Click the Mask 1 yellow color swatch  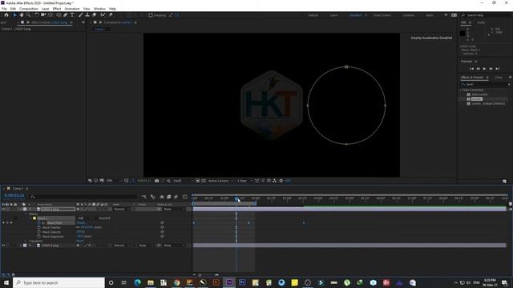click(34, 218)
